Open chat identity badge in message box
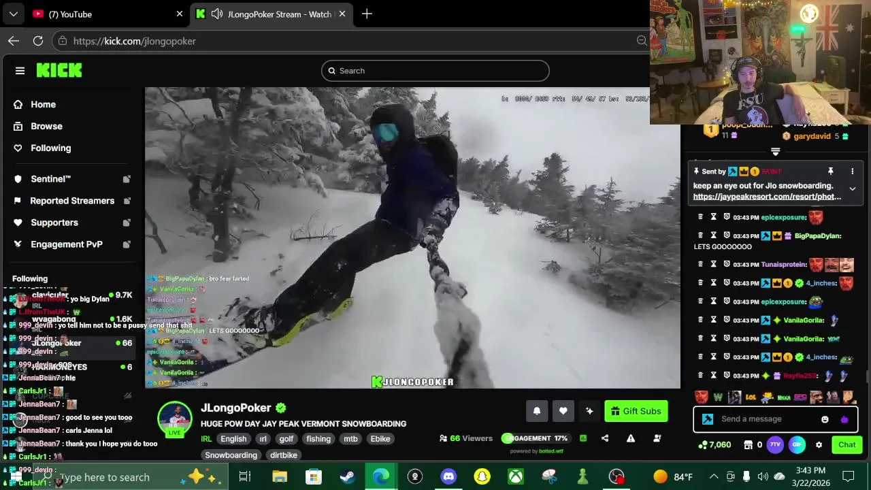871x490 pixels. [x=708, y=419]
